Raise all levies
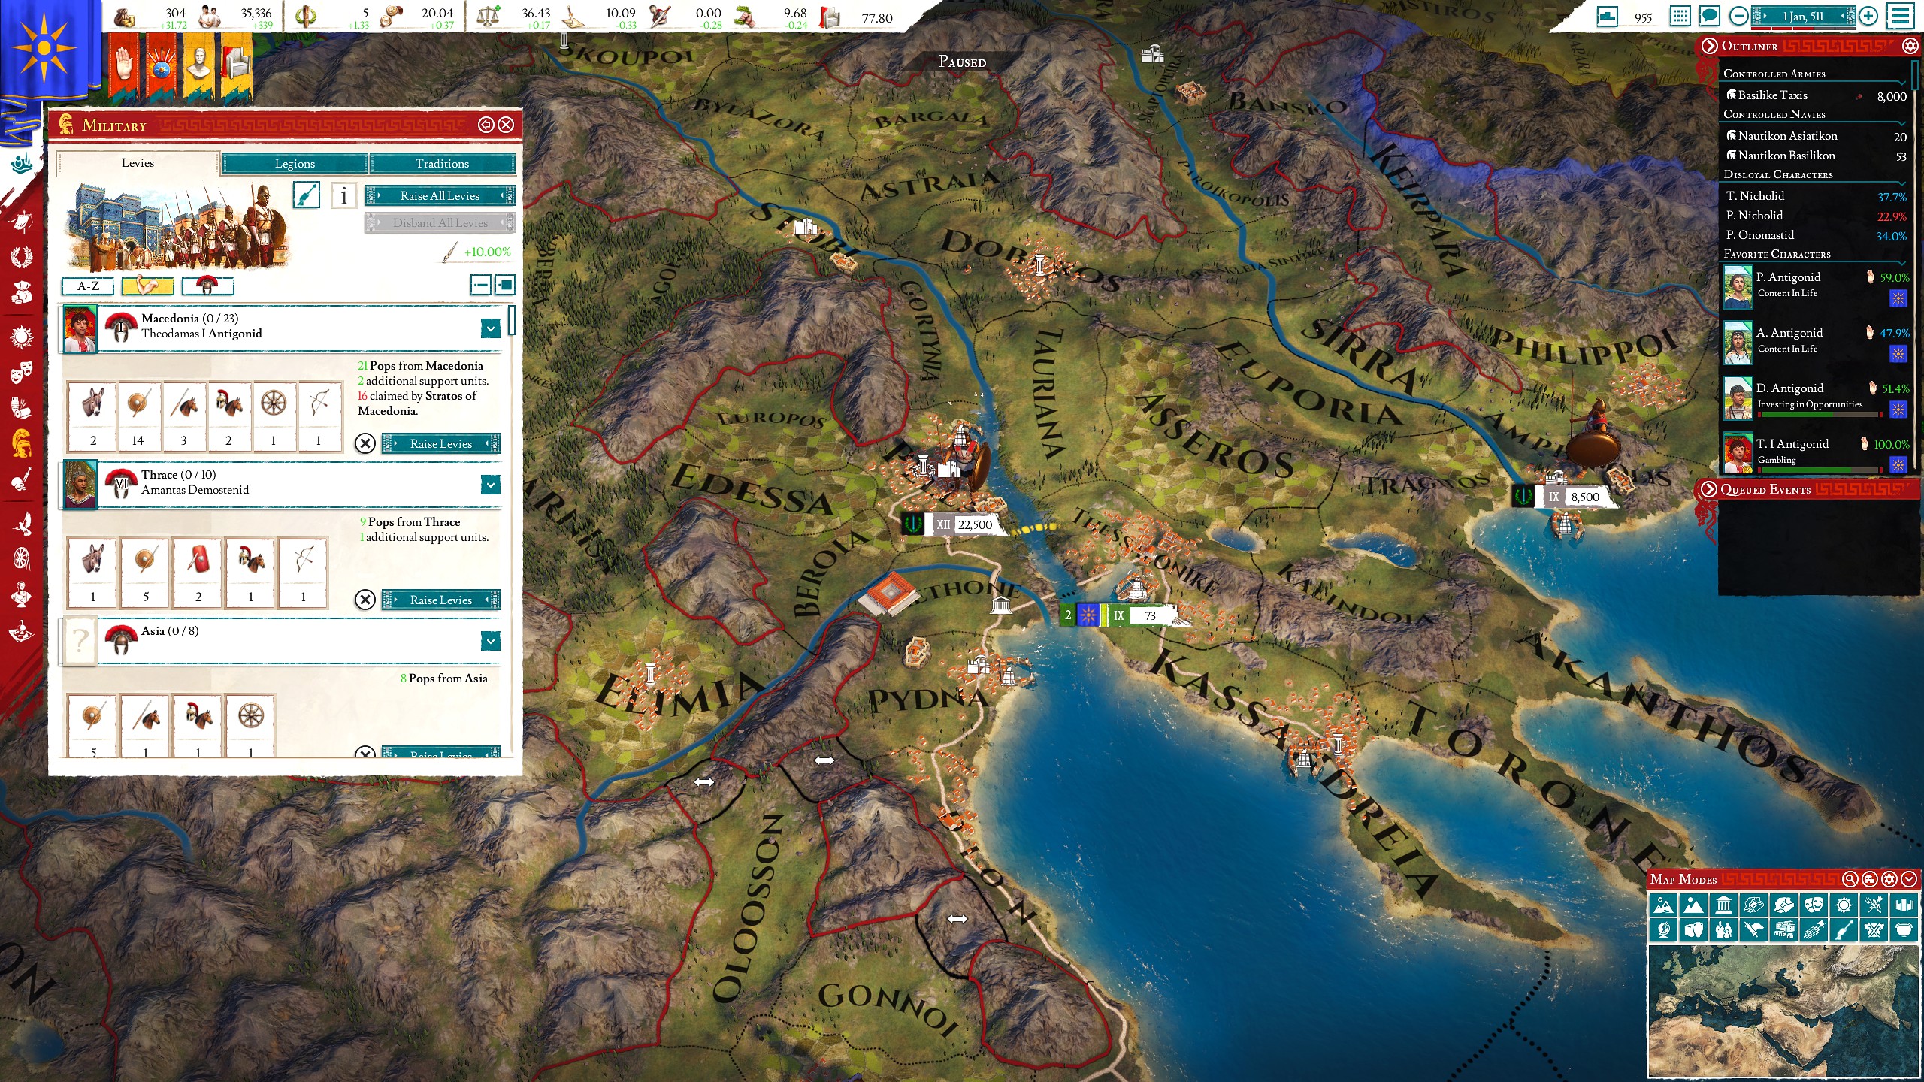1924x1082 pixels. coord(440,196)
